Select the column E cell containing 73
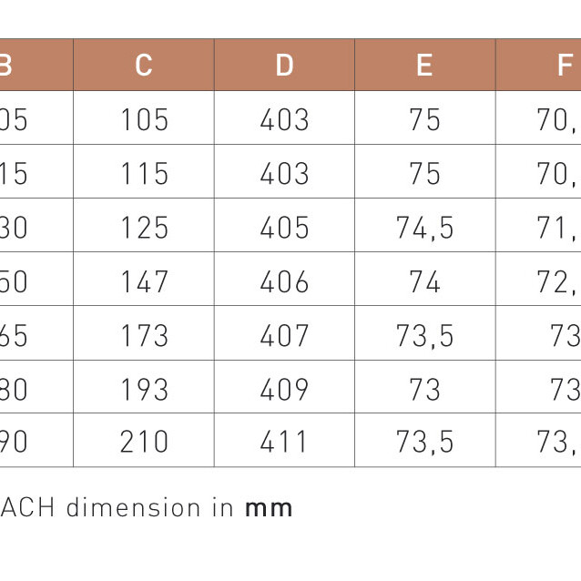 click(x=424, y=389)
